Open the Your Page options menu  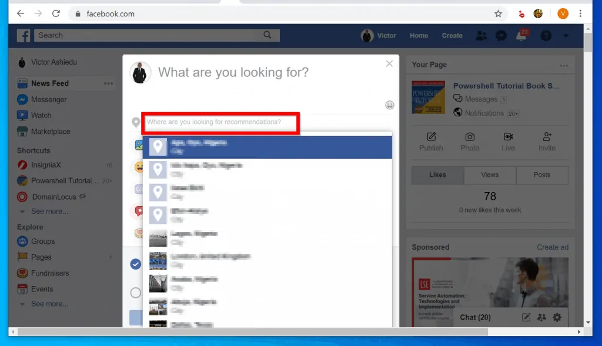564,65
